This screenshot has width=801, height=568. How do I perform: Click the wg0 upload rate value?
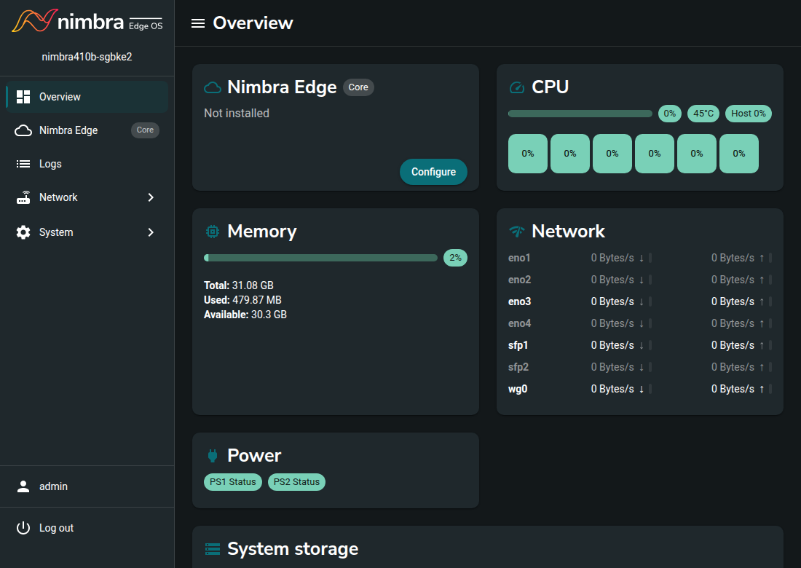coord(733,389)
